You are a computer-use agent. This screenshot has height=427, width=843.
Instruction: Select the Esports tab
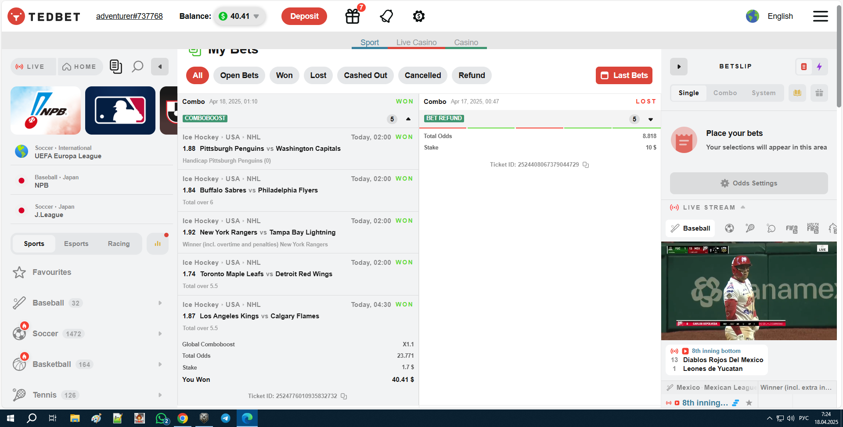[x=76, y=244]
